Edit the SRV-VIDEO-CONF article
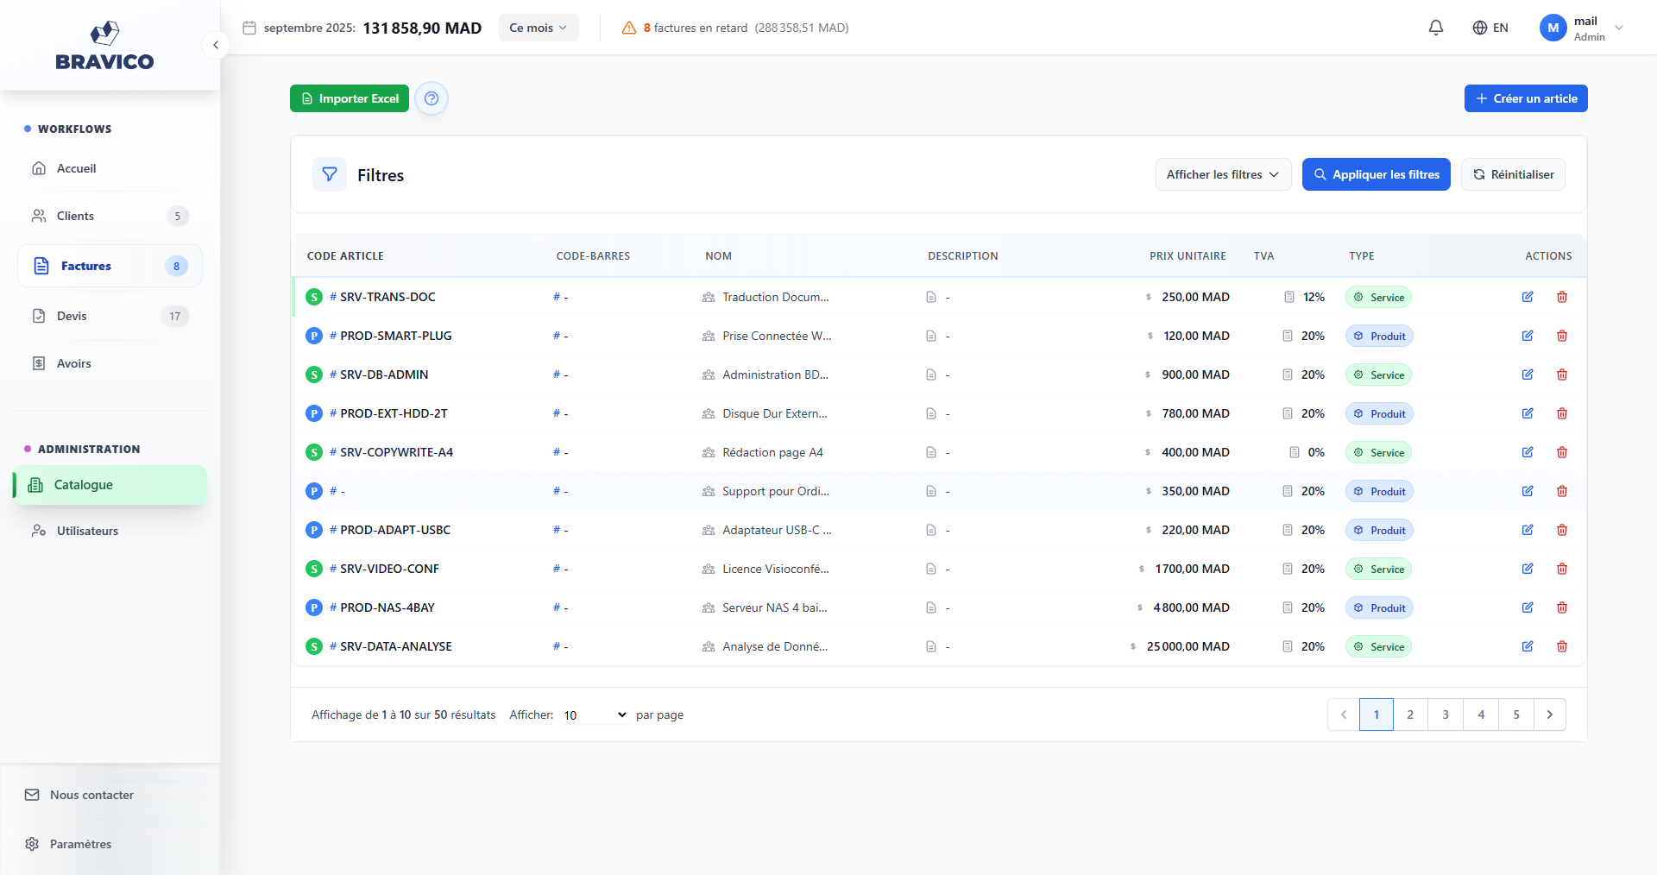Screen dimensions: 1657x875 [x=1528, y=569]
